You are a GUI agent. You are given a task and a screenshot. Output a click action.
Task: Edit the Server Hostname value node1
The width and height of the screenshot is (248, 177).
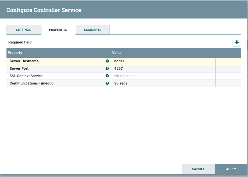coord(119,61)
